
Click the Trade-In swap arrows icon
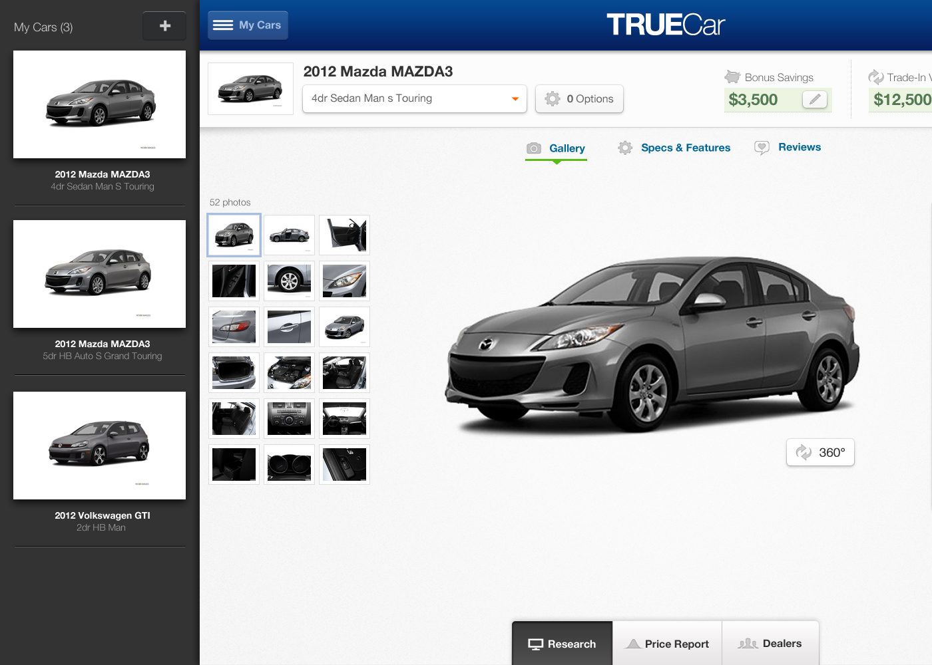pos(875,76)
